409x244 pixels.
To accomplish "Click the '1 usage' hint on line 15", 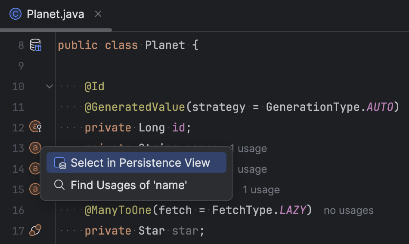I will pos(261,190).
